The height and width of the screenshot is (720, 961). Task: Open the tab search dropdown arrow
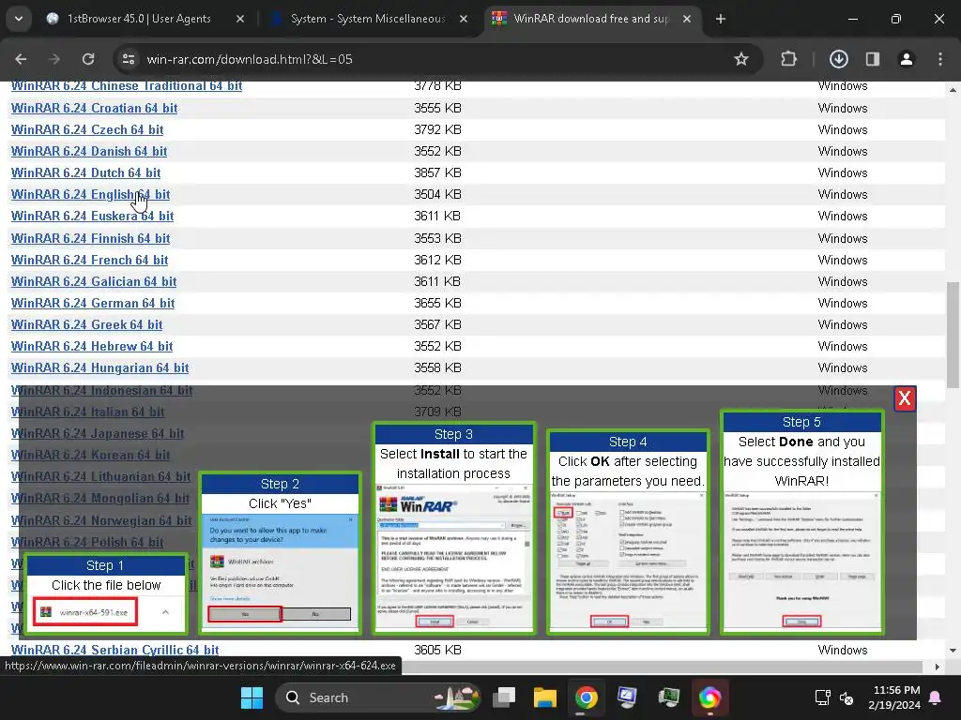click(x=19, y=19)
